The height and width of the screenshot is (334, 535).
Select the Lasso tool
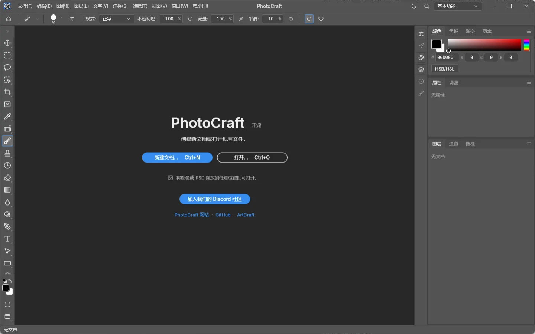7,68
